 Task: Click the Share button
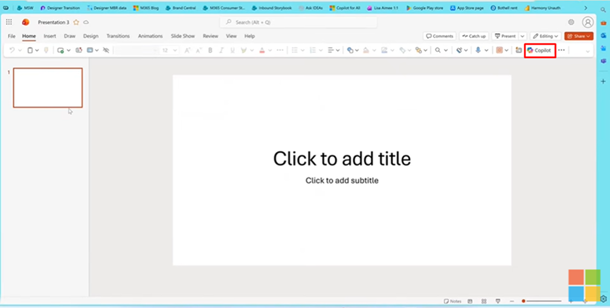pos(578,36)
